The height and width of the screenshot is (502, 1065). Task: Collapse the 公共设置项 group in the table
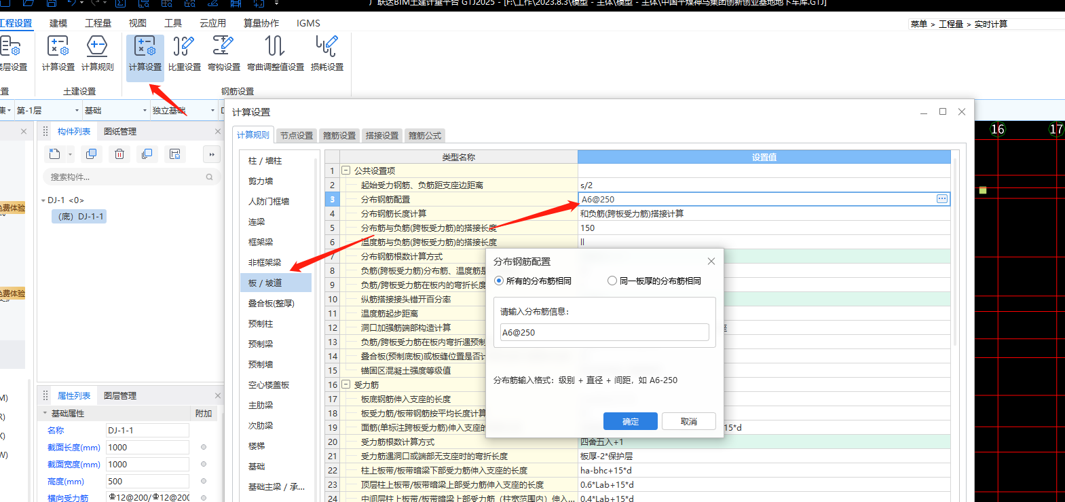point(345,171)
